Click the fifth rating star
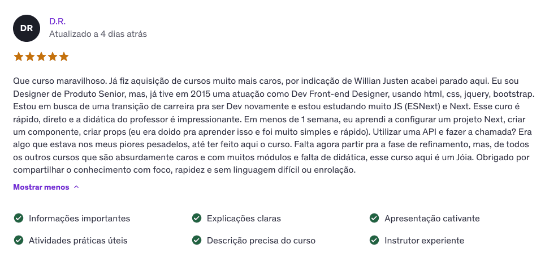Image resolution: width=545 pixels, height=261 pixels. click(x=63, y=57)
